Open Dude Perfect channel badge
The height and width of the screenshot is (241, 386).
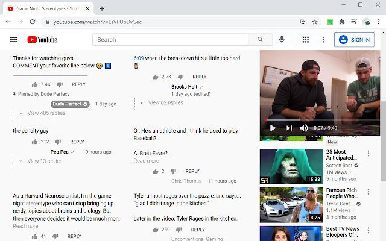70,104
